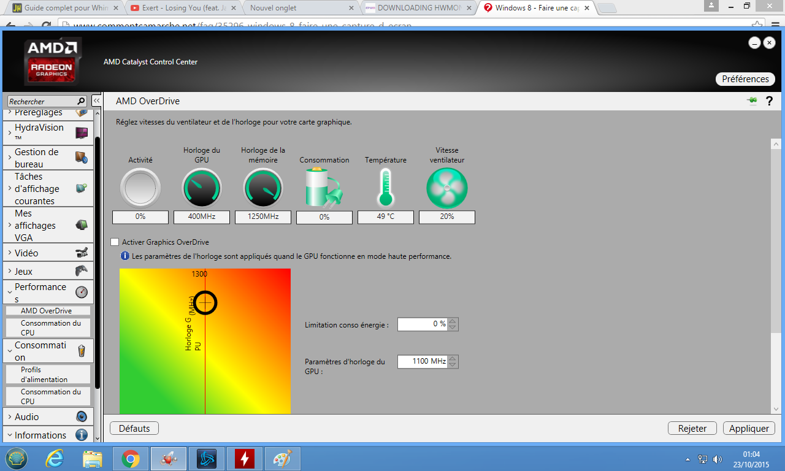The height and width of the screenshot is (471, 785).
Task: Click the Performances gauge icon in sidebar
Action: click(x=82, y=292)
